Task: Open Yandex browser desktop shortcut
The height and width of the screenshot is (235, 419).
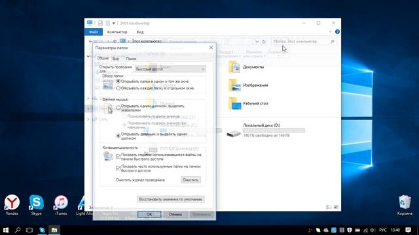Action: click(x=12, y=202)
